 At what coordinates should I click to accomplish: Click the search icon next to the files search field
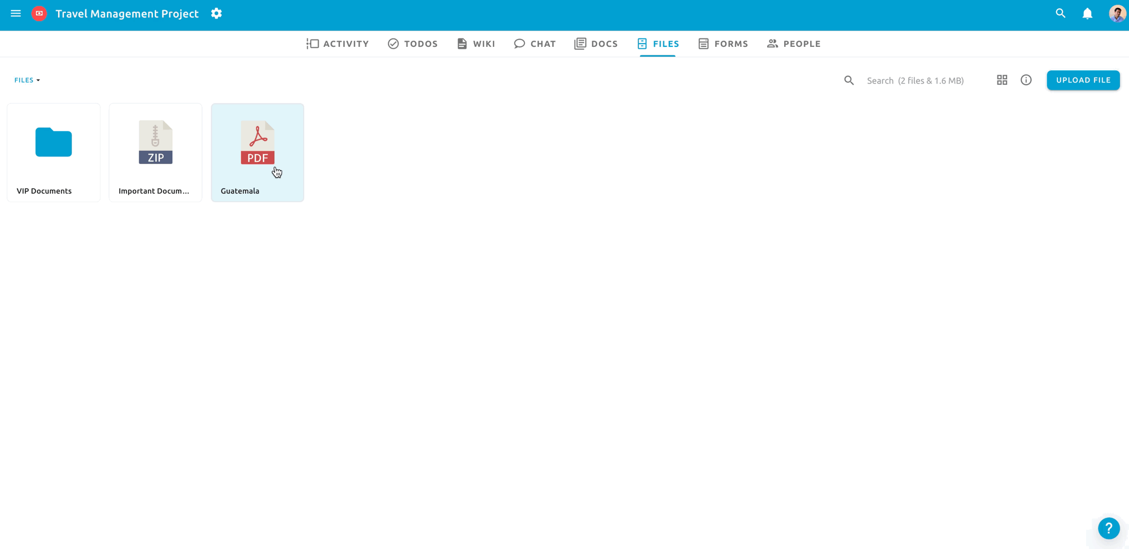[848, 80]
